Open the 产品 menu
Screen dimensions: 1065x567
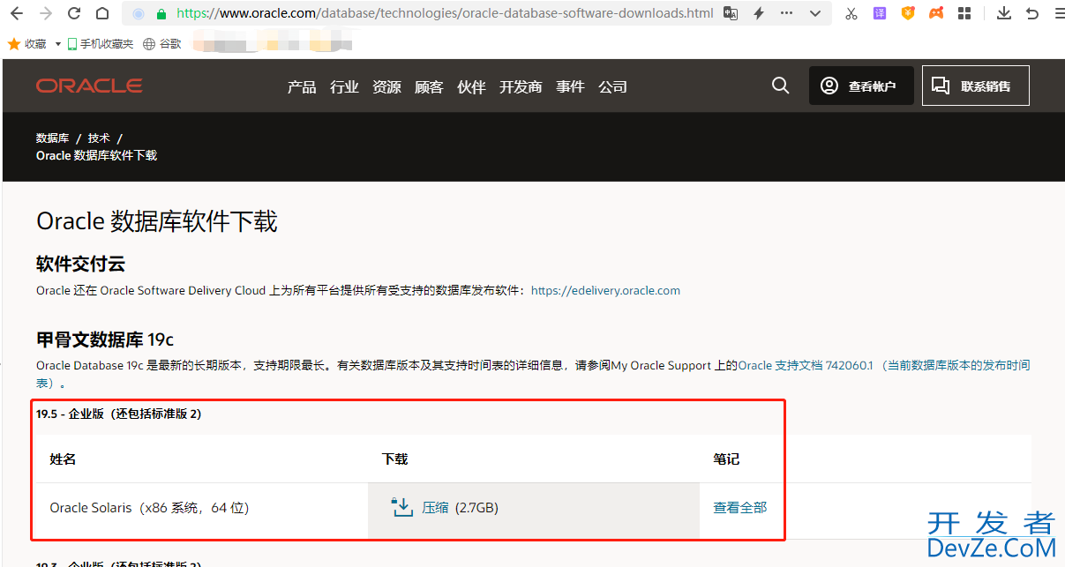click(302, 86)
